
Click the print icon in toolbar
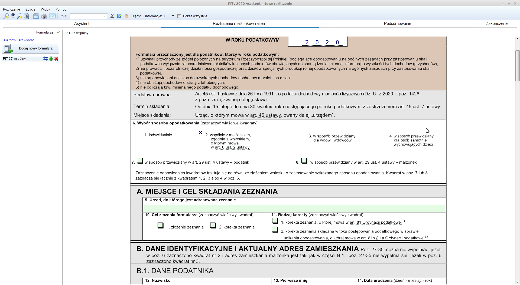[x=44, y=16]
